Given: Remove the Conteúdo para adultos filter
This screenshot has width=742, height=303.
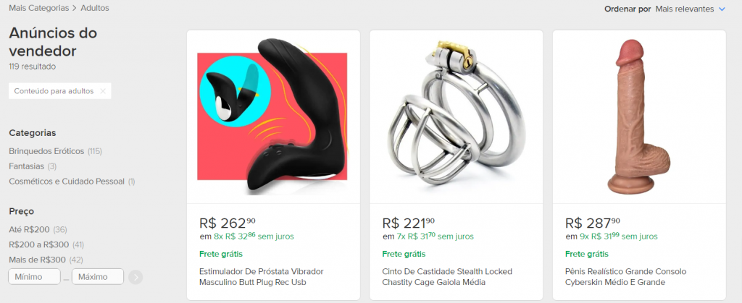Looking at the screenshot, I should [103, 91].
